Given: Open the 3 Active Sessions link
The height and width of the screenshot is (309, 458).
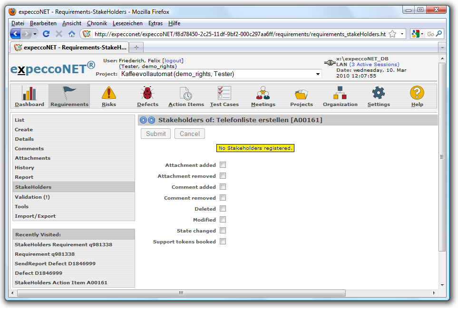Looking at the screenshot, I should click(x=374, y=65).
